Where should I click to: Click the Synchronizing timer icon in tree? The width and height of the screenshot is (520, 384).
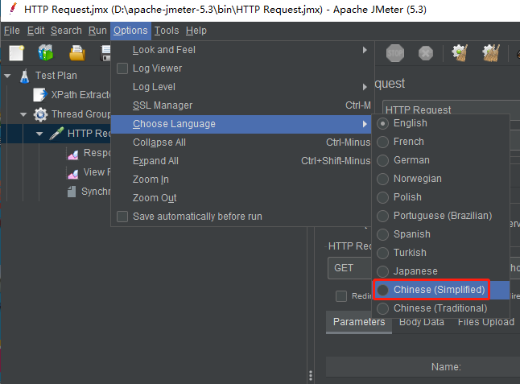coord(72,192)
